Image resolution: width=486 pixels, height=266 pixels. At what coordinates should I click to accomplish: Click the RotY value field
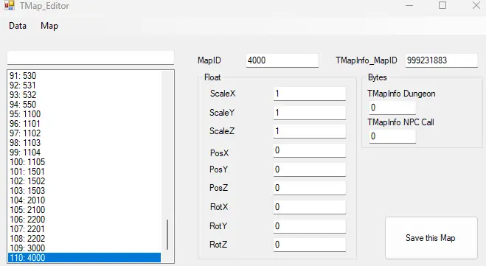click(x=309, y=226)
